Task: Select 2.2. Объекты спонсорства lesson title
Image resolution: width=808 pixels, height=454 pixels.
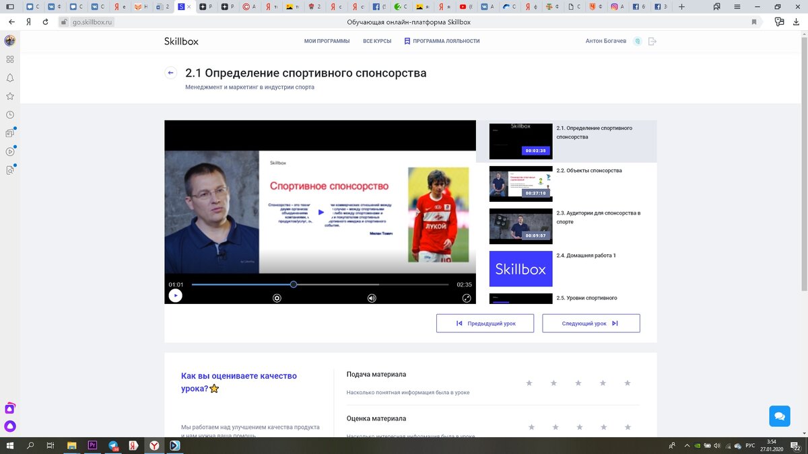Action: [589, 171]
